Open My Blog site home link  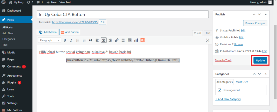[16, 2]
